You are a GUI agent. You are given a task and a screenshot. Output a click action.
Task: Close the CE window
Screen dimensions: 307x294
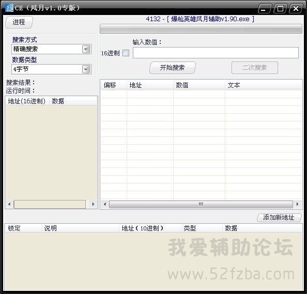coord(296,9)
